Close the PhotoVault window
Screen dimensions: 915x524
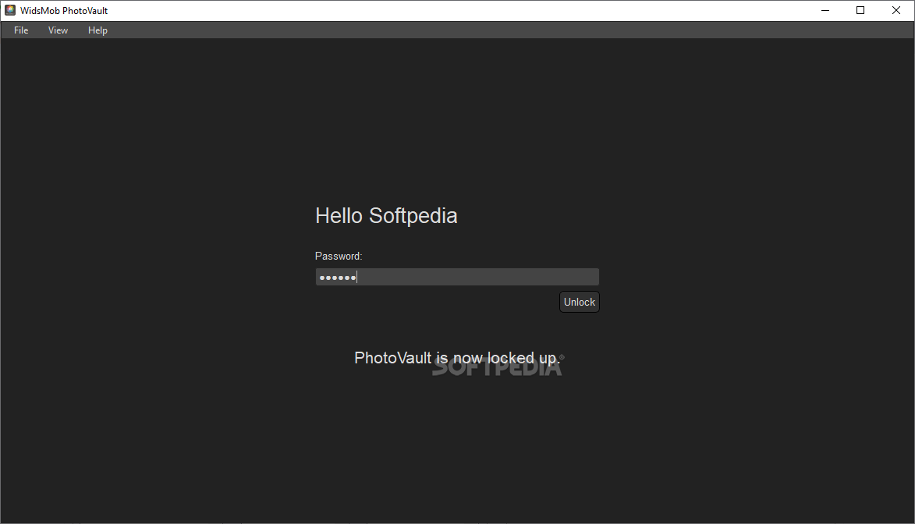click(x=896, y=10)
